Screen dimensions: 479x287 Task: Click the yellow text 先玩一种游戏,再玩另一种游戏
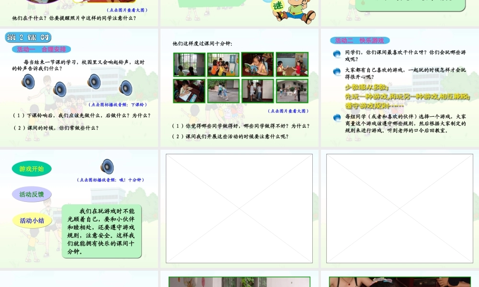point(408,96)
